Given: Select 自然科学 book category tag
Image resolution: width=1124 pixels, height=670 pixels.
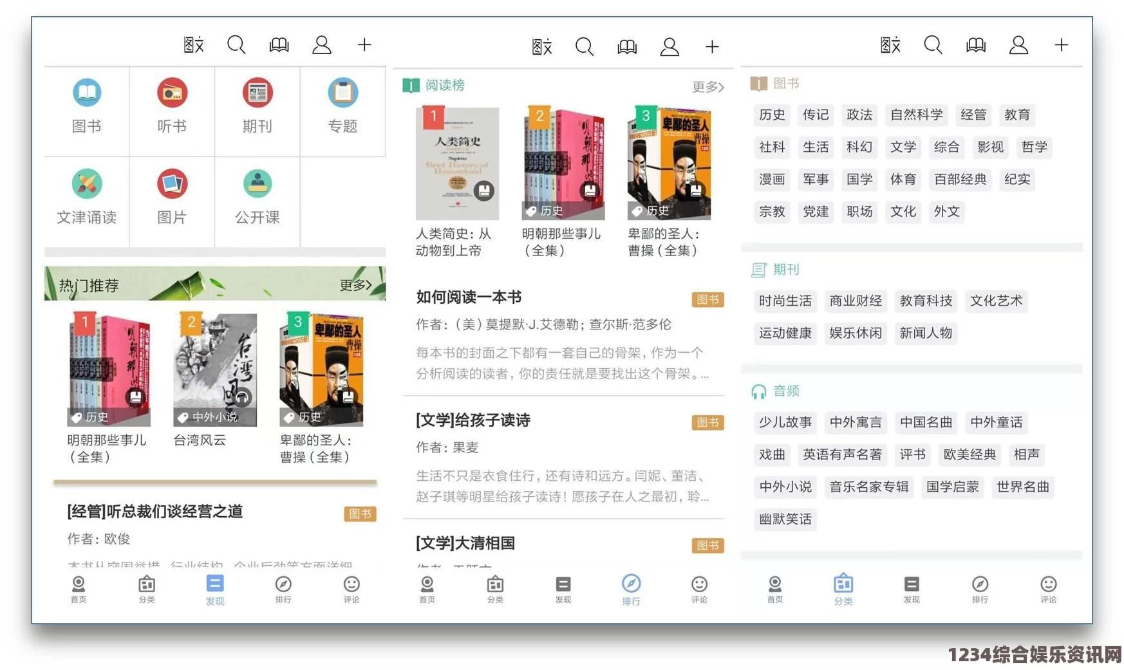Looking at the screenshot, I should (917, 115).
